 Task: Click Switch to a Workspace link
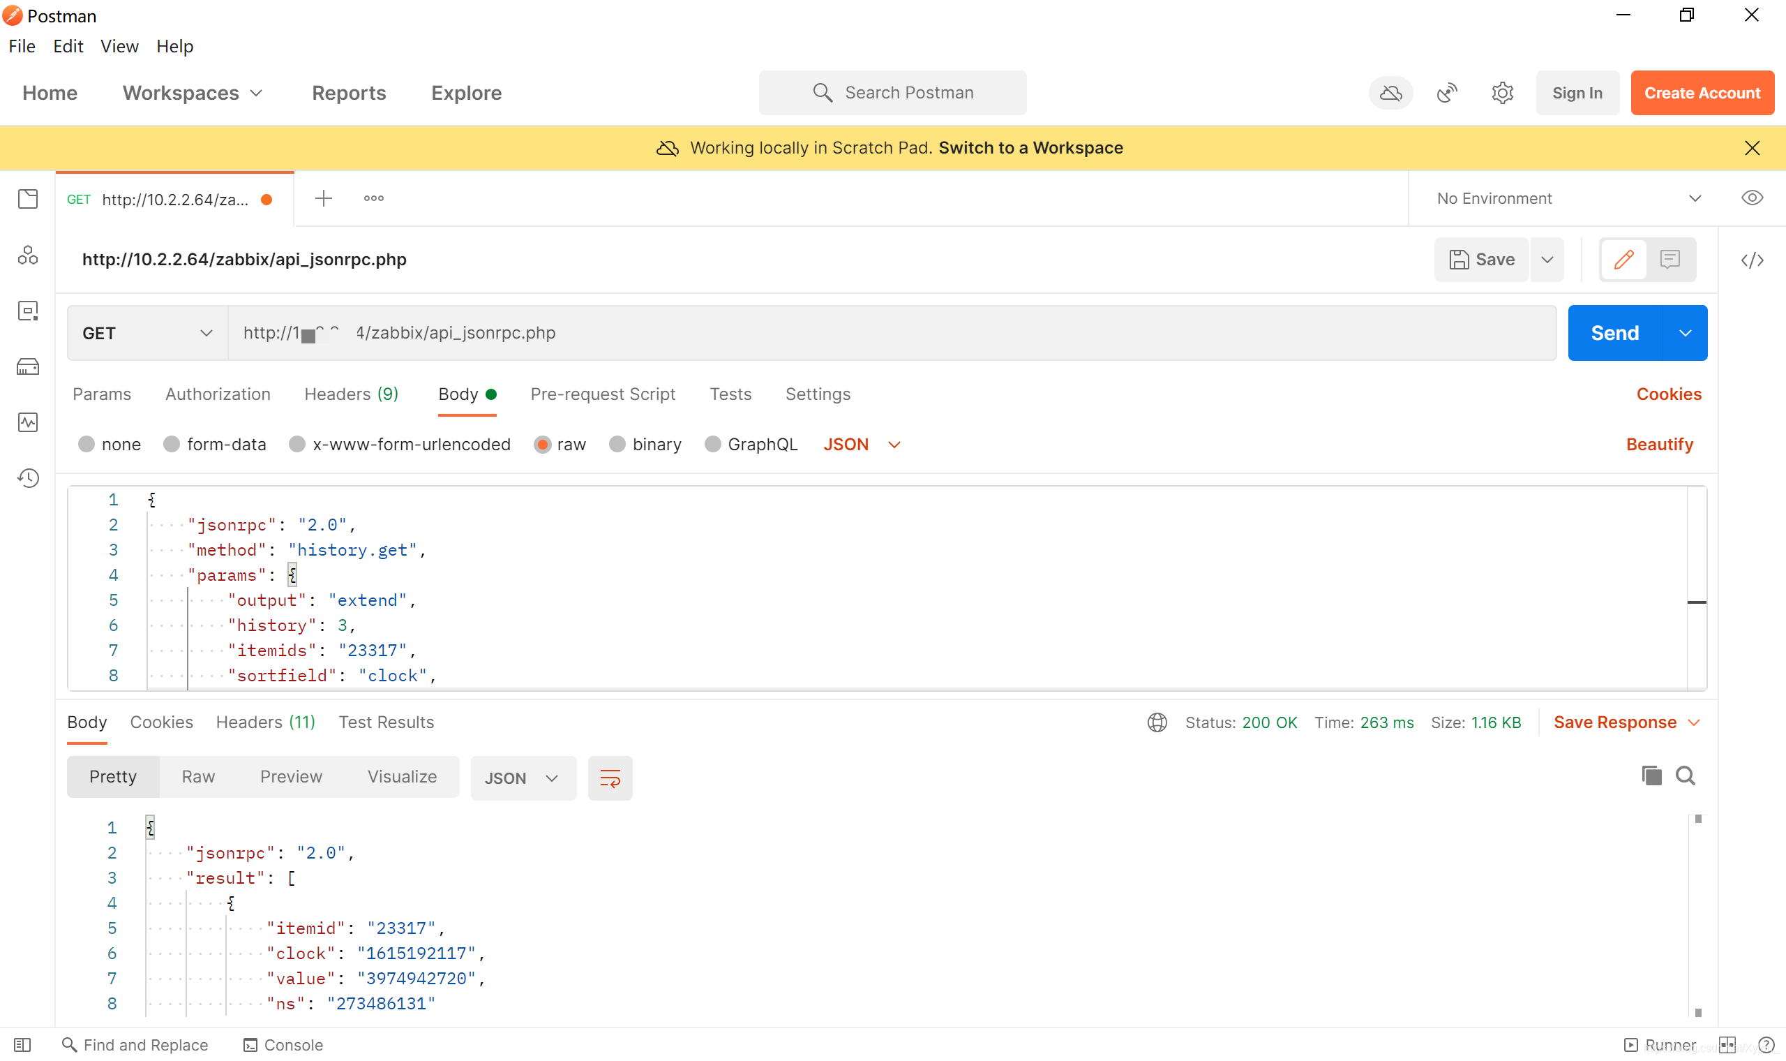(x=1031, y=148)
